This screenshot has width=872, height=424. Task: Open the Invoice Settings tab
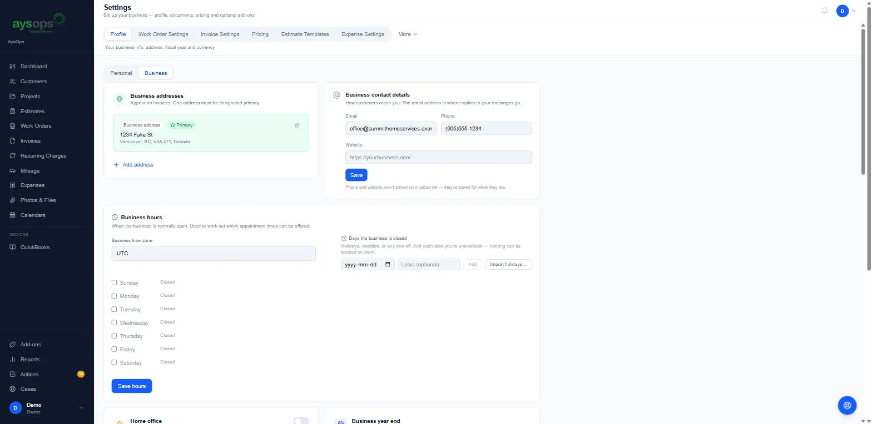click(220, 34)
